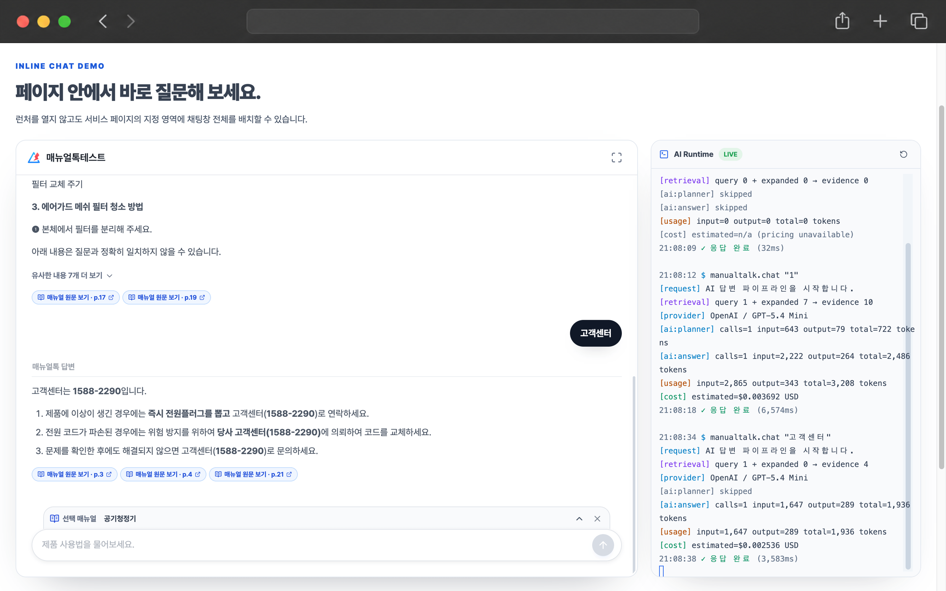Dismiss selected manual 공기청정기 with X

597,519
